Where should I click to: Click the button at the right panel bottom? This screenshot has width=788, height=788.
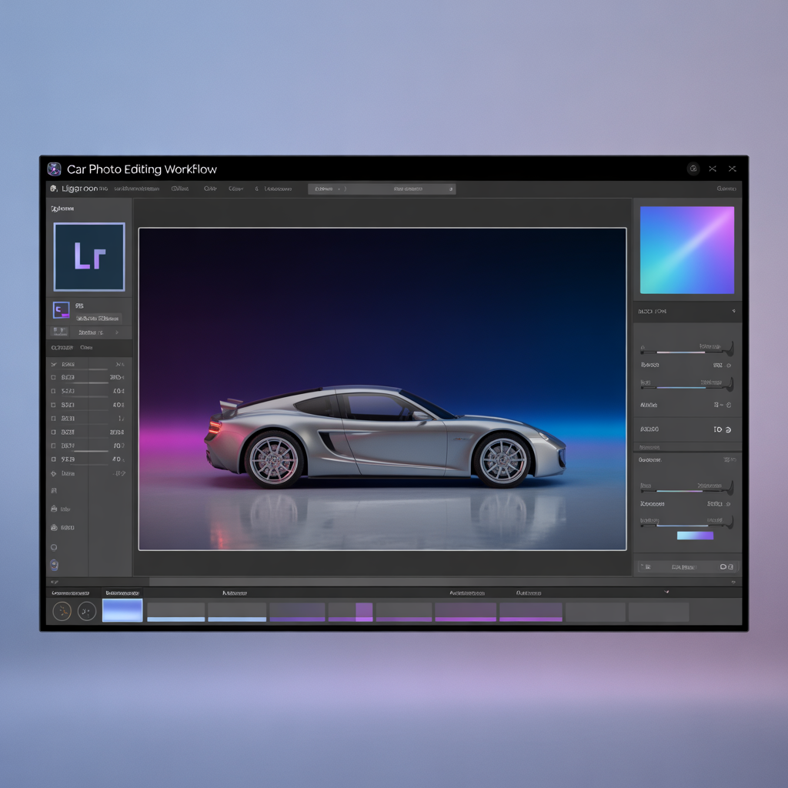point(686,566)
